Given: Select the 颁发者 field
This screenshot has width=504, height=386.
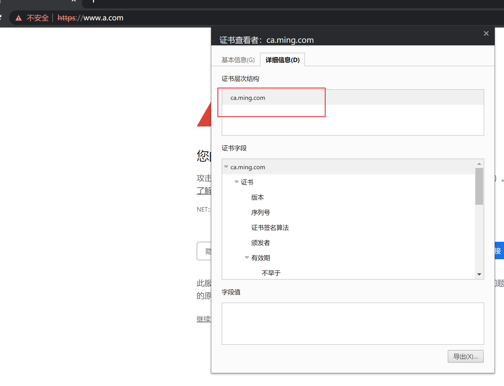Looking at the screenshot, I should [260, 243].
